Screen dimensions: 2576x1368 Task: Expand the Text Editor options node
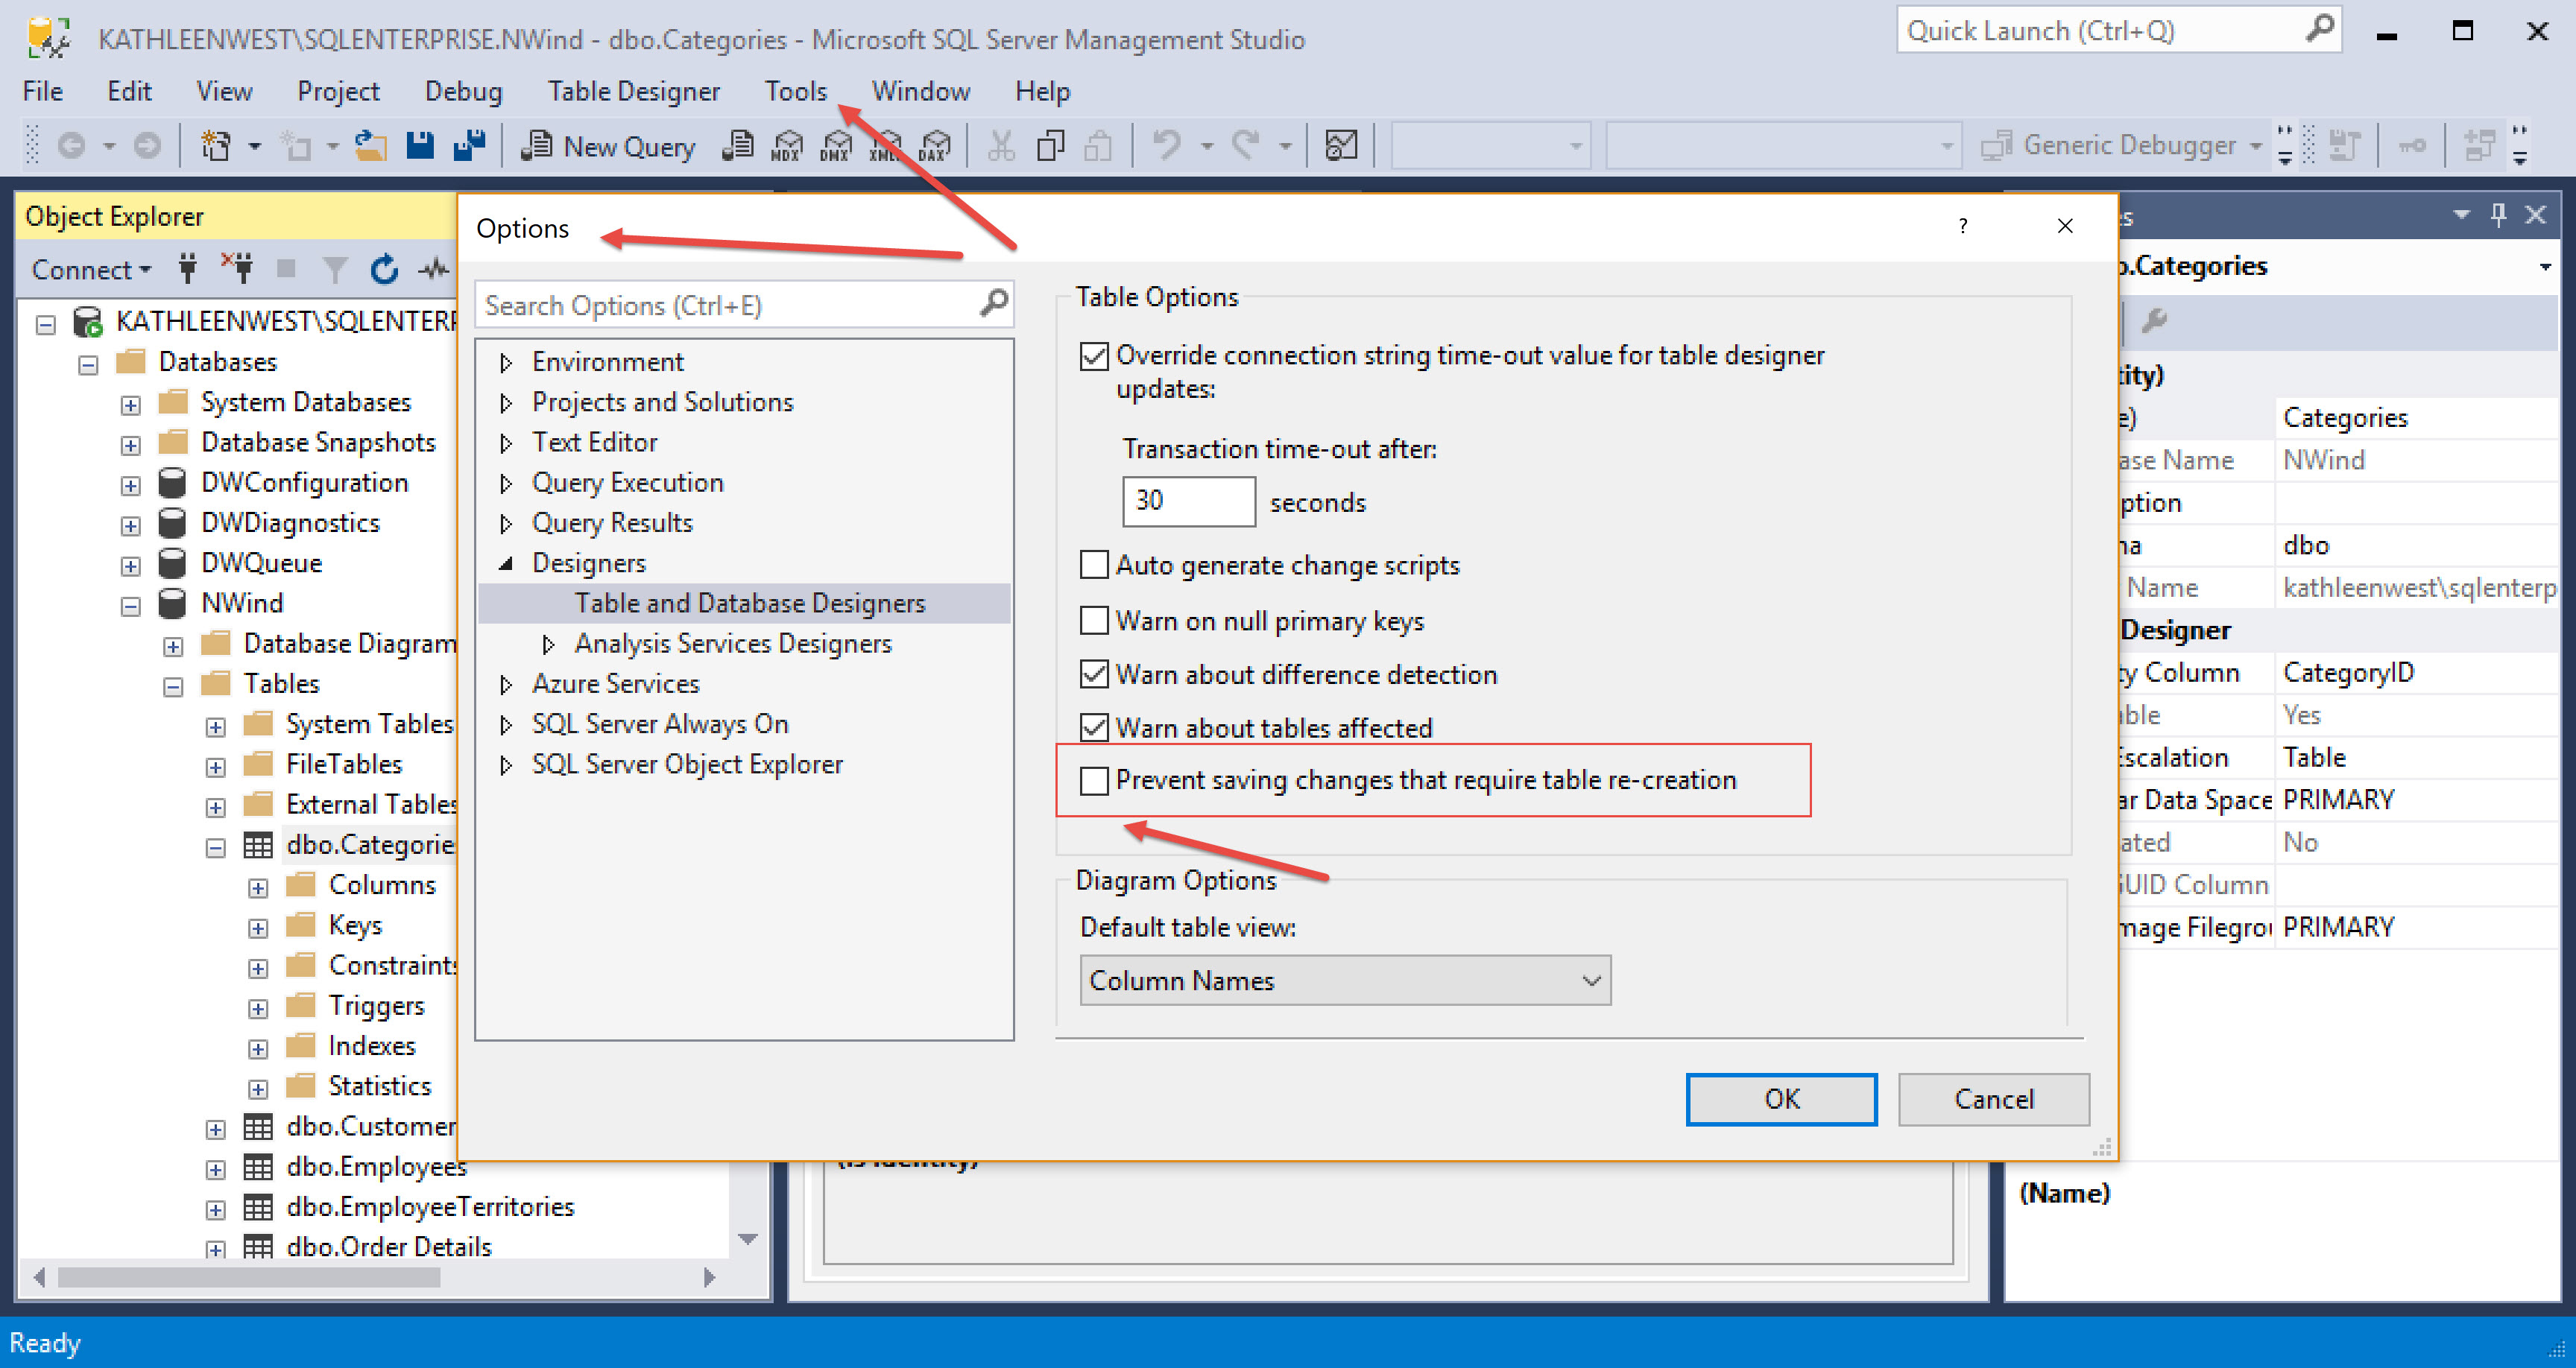click(506, 443)
